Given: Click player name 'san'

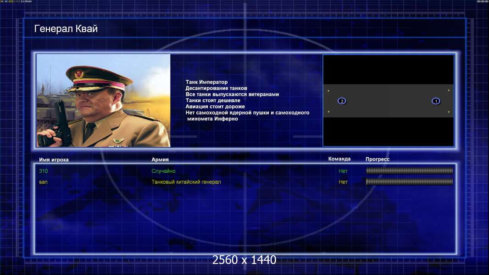Looking at the screenshot, I should pyautogui.click(x=43, y=182).
